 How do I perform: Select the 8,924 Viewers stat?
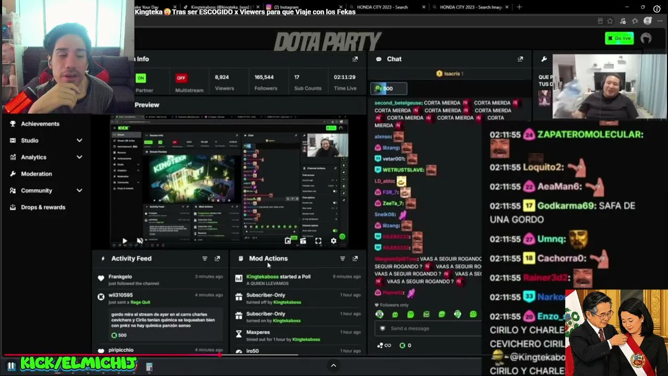[224, 83]
